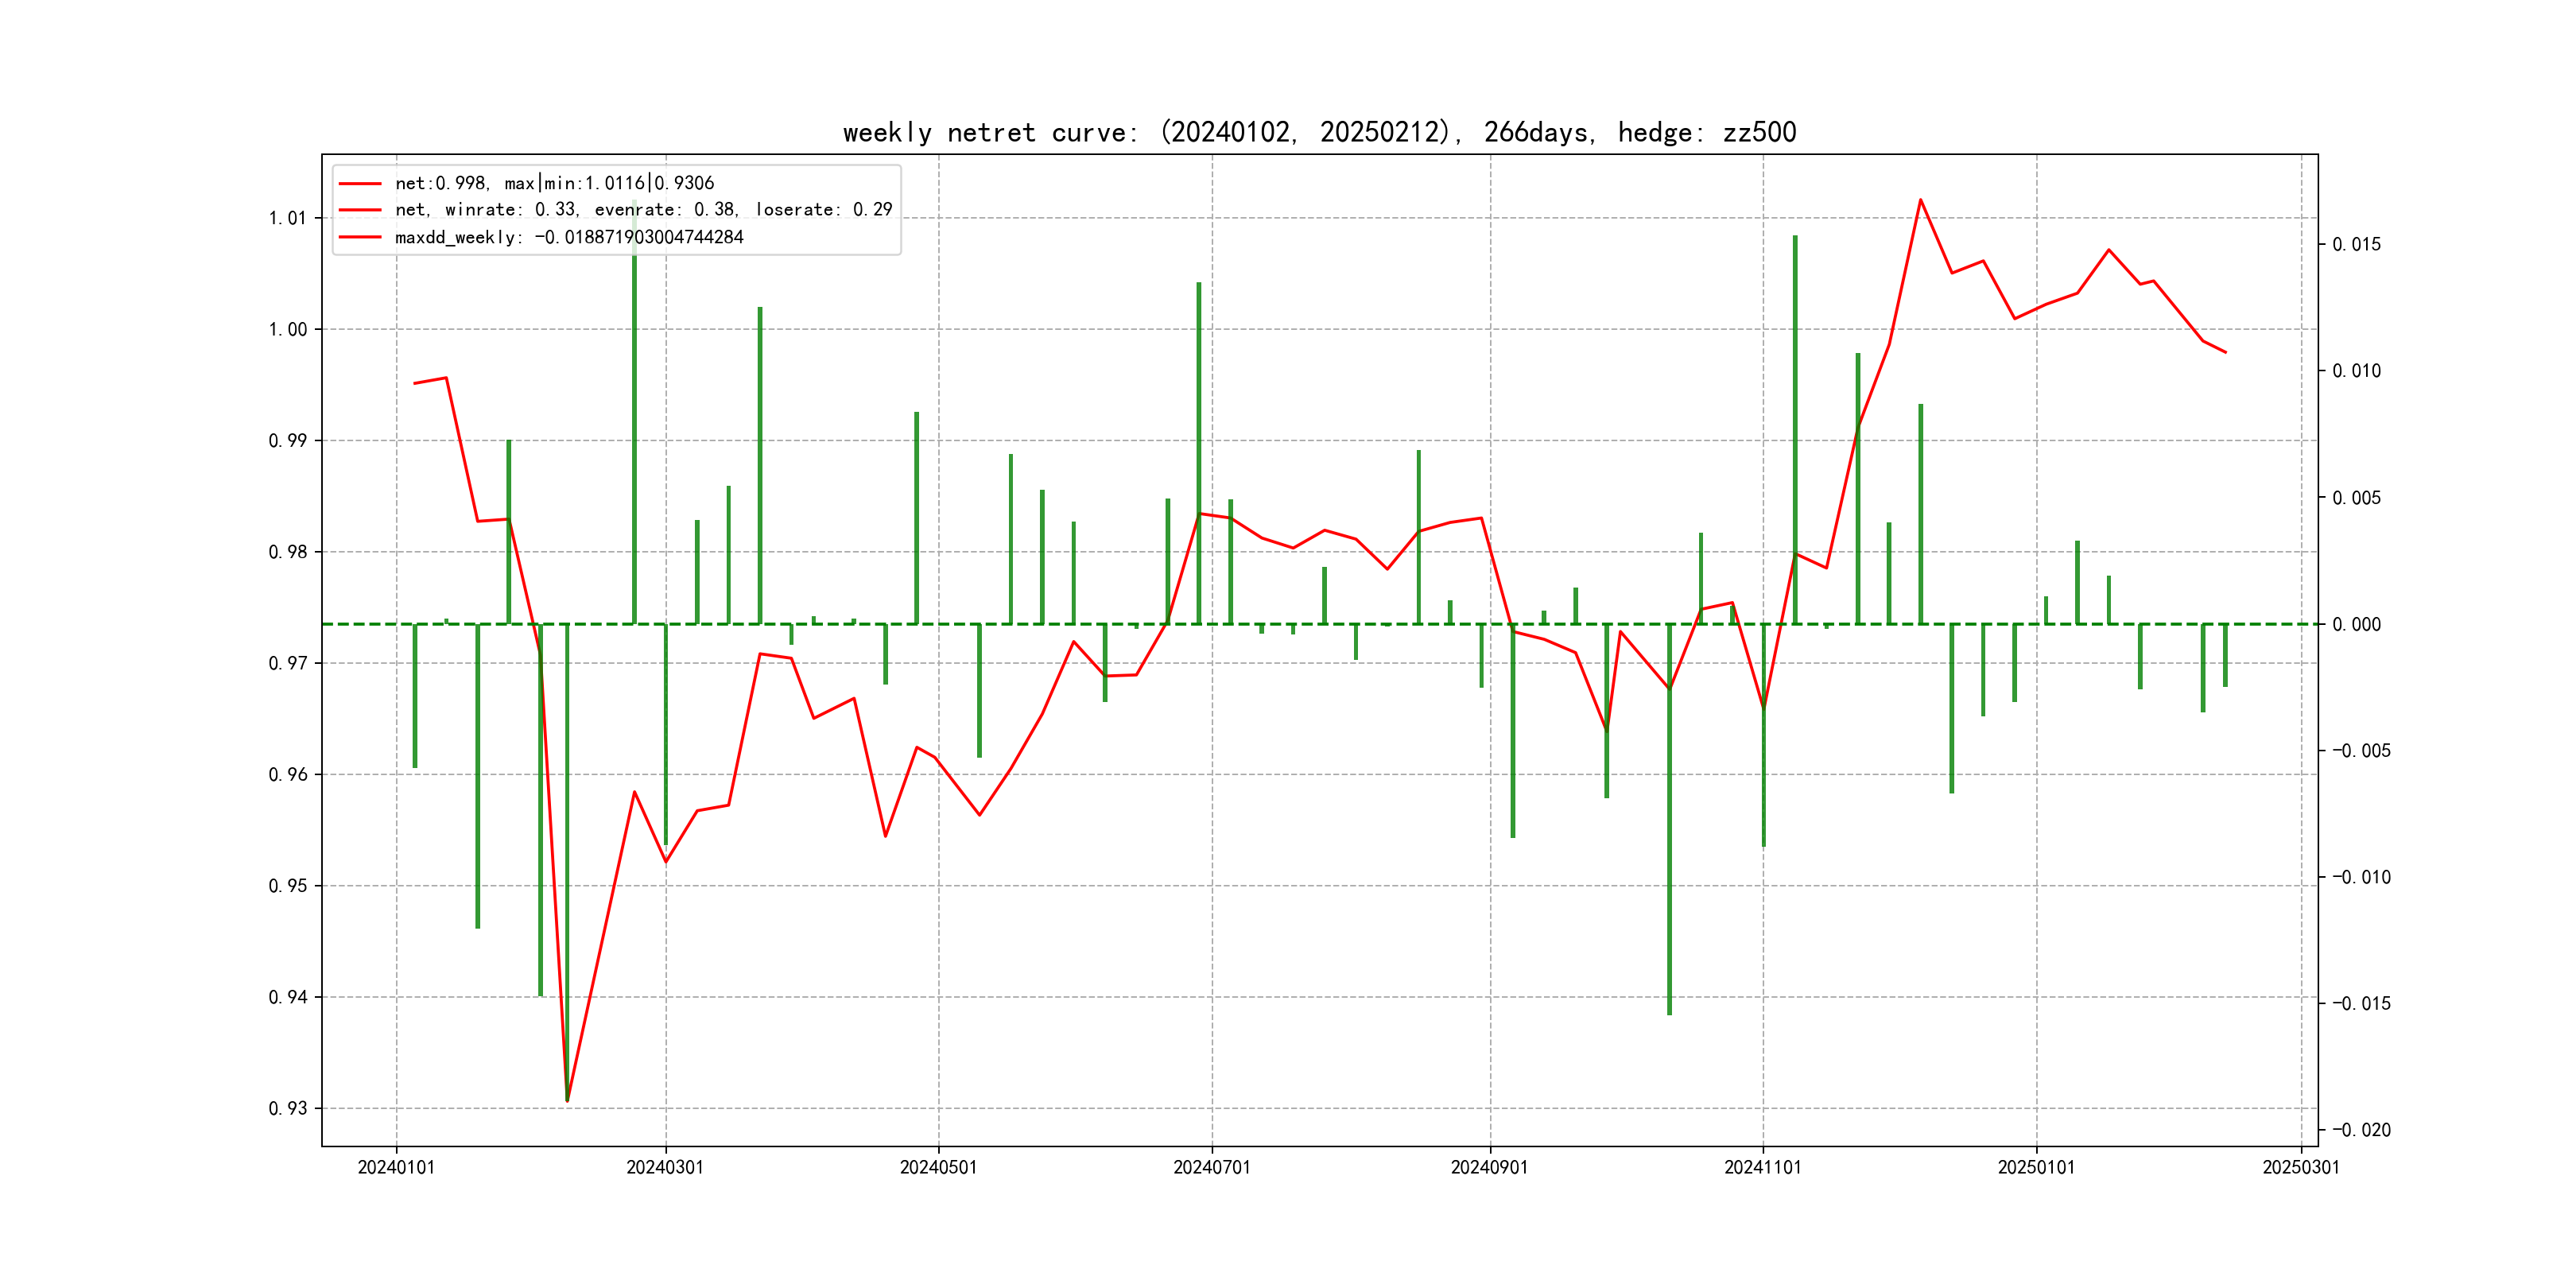2576x1288 pixels.
Task: Click the 20250301 x-axis date label
Action: (x=2300, y=1168)
